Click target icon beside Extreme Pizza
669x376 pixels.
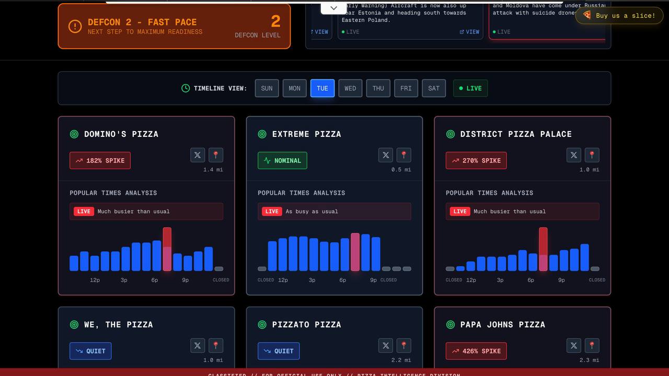[x=262, y=134]
